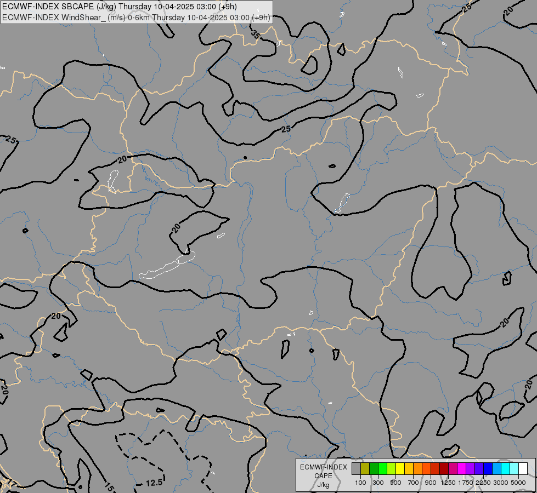Click the 15 contour label
This screenshot has height=493, width=537.
[109, 487]
